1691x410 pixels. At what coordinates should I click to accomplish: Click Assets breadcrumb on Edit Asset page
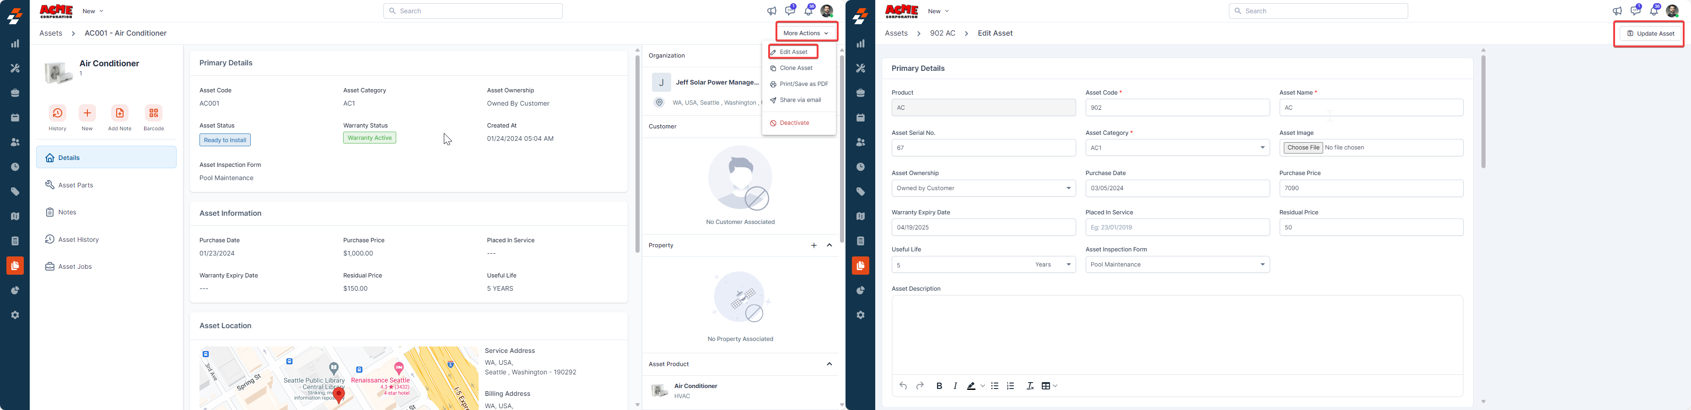point(896,33)
